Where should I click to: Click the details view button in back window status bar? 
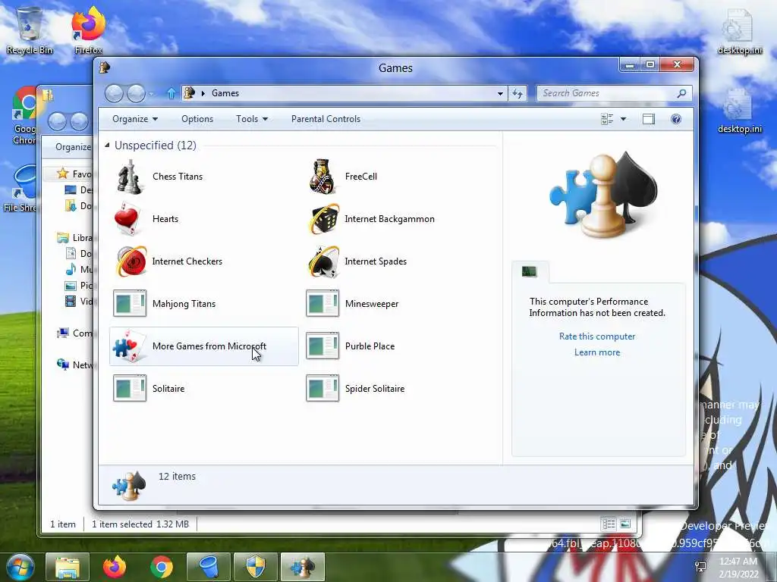tap(609, 524)
